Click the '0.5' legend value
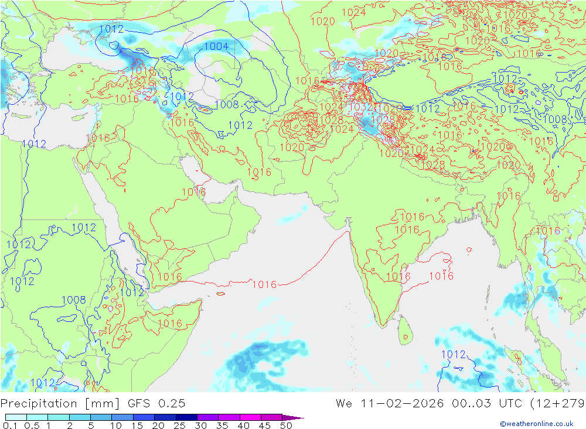This screenshot has width=586, height=429. pyautogui.click(x=32, y=425)
